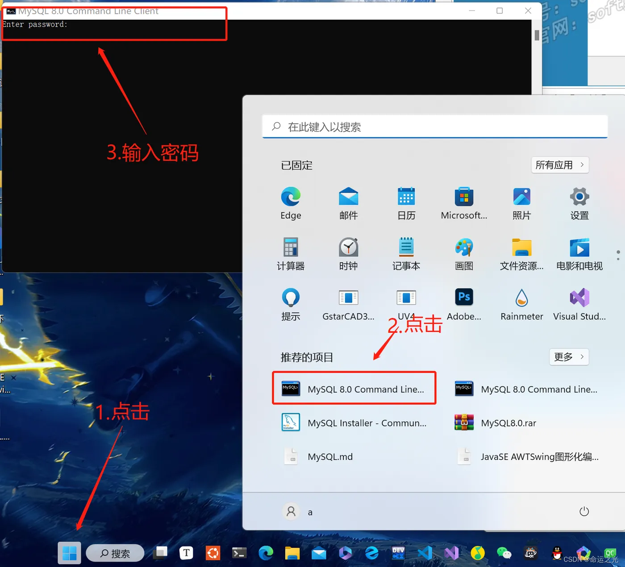Launch the GstarCAD3 pinned app
Viewport: 625px width, 567px height.
(349, 304)
